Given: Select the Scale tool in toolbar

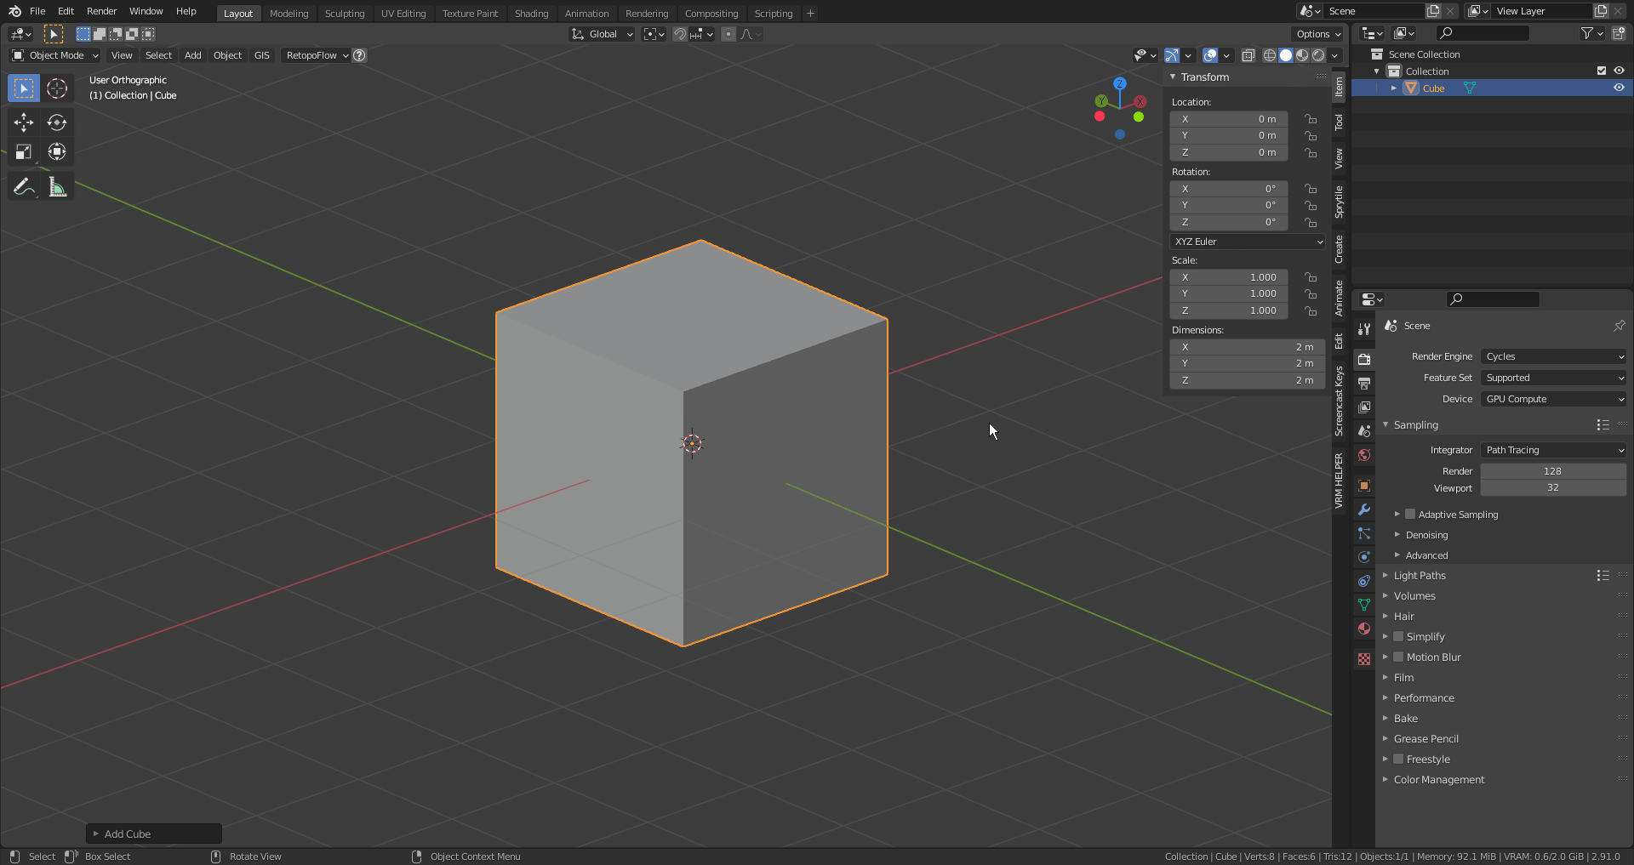Looking at the screenshot, I should [x=23, y=152].
